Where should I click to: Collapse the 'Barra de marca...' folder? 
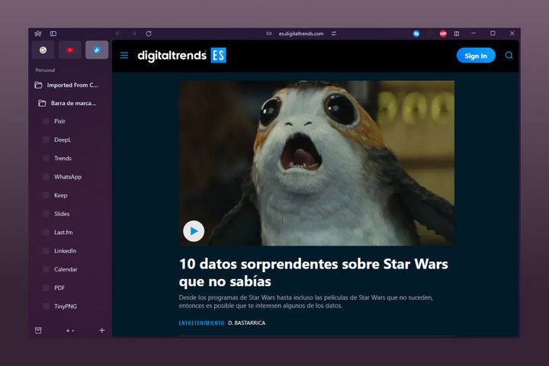(70, 104)
